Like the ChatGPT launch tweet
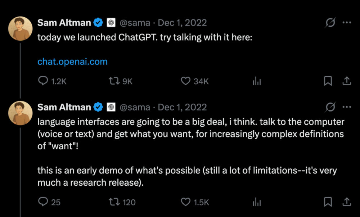 [x=185, y=82]
